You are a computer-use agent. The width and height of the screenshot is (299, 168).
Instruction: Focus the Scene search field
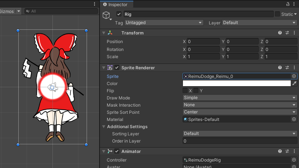pos(61,11)
